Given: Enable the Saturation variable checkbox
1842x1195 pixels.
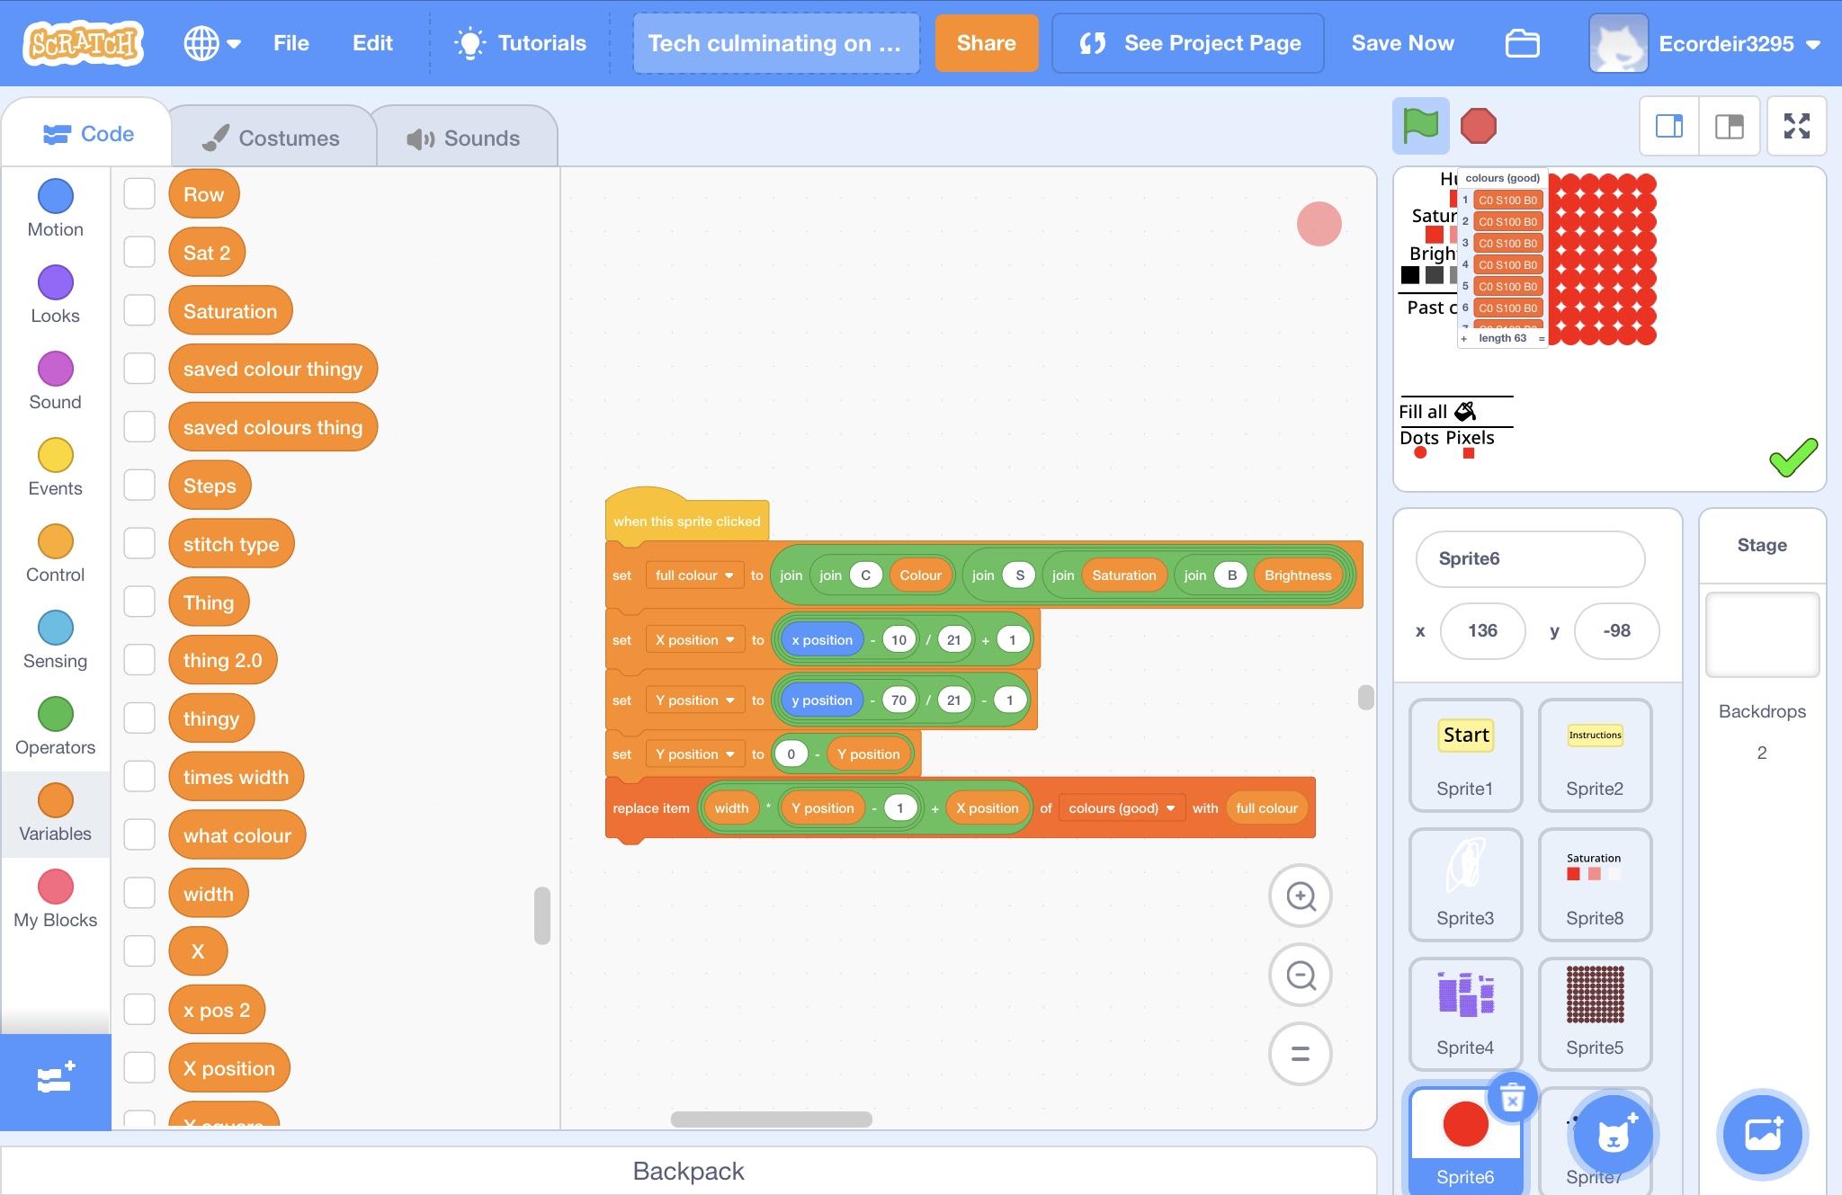Looking at the screenshot, I should point(139,310).
